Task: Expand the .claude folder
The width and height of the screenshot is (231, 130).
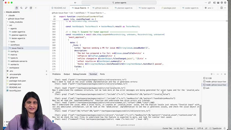Action: click(11, 16)
